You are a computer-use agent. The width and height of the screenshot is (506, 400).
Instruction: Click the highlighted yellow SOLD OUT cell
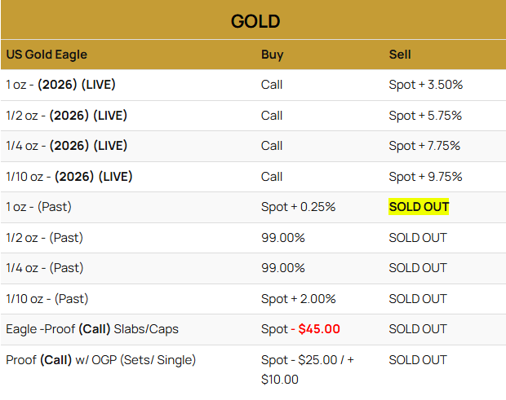click(419, 207)
